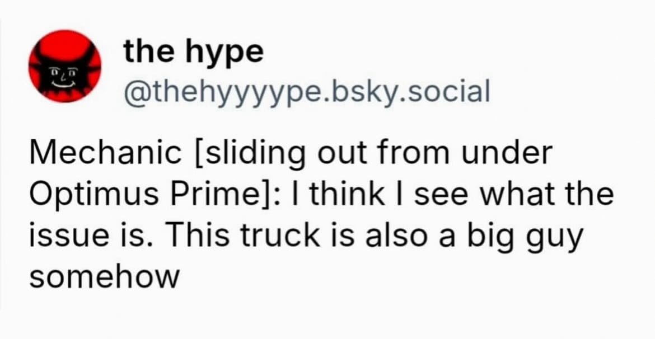Click "Optimus Prime" in the post text
The image size is (655, 339).
(x=143, y=195)
